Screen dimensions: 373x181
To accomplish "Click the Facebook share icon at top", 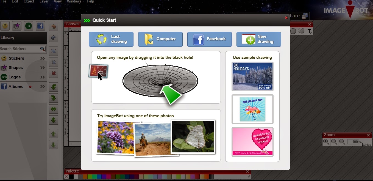I will click(x=304, y=17).
